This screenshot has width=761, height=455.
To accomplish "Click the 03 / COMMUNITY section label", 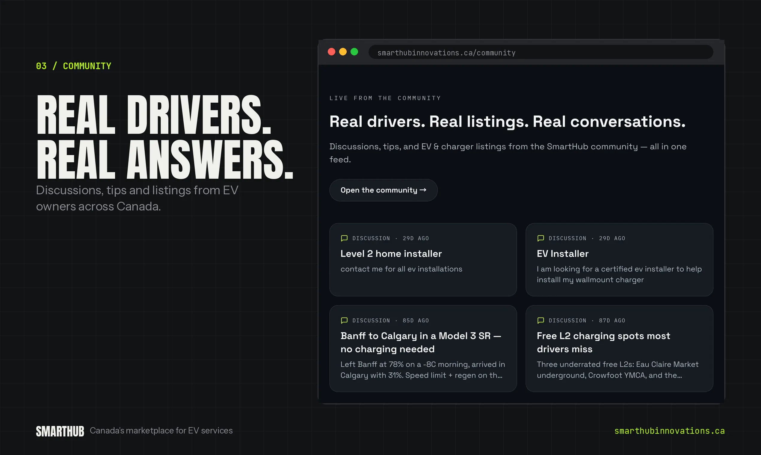I will click(74, 66).
